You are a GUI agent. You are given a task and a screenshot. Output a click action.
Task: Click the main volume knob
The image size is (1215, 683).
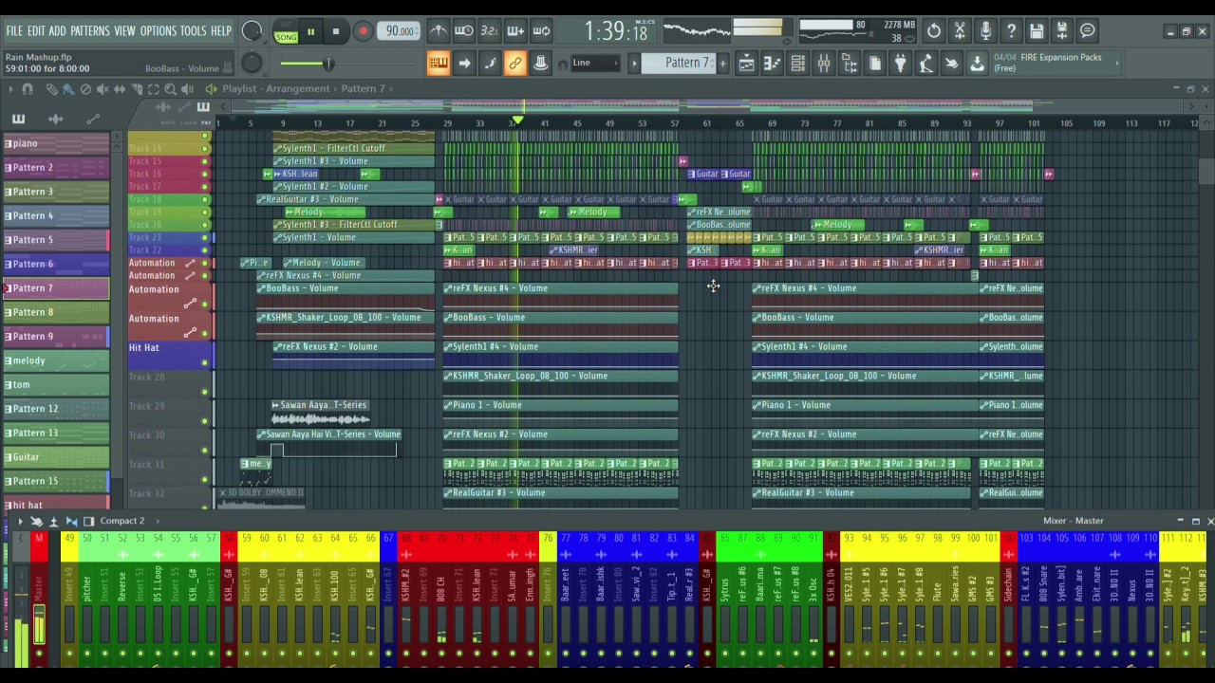coord(252,31)
